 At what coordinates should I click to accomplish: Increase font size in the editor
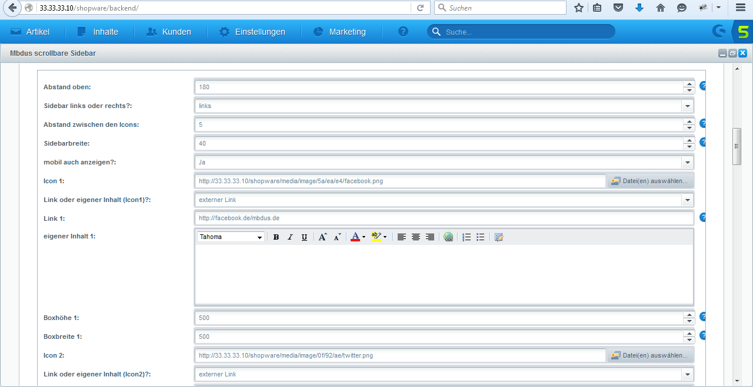pos(322,237)
